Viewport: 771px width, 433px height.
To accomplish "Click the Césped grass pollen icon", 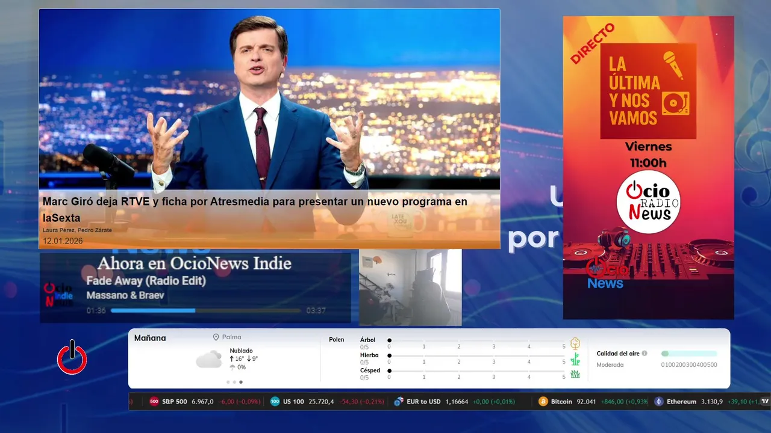I will [575, 374].
